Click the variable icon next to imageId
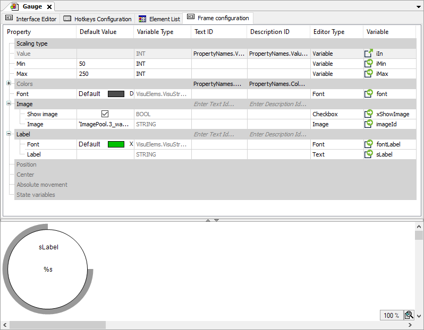The width and height of the screenshot is (424, 330). point(369,124)
